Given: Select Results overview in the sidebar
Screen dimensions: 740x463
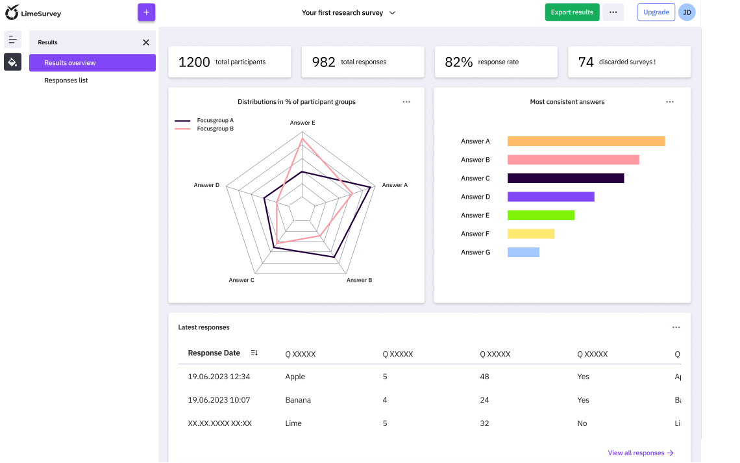Looking at the screenshot, I should pyautogui.click(x=92, y=62).
